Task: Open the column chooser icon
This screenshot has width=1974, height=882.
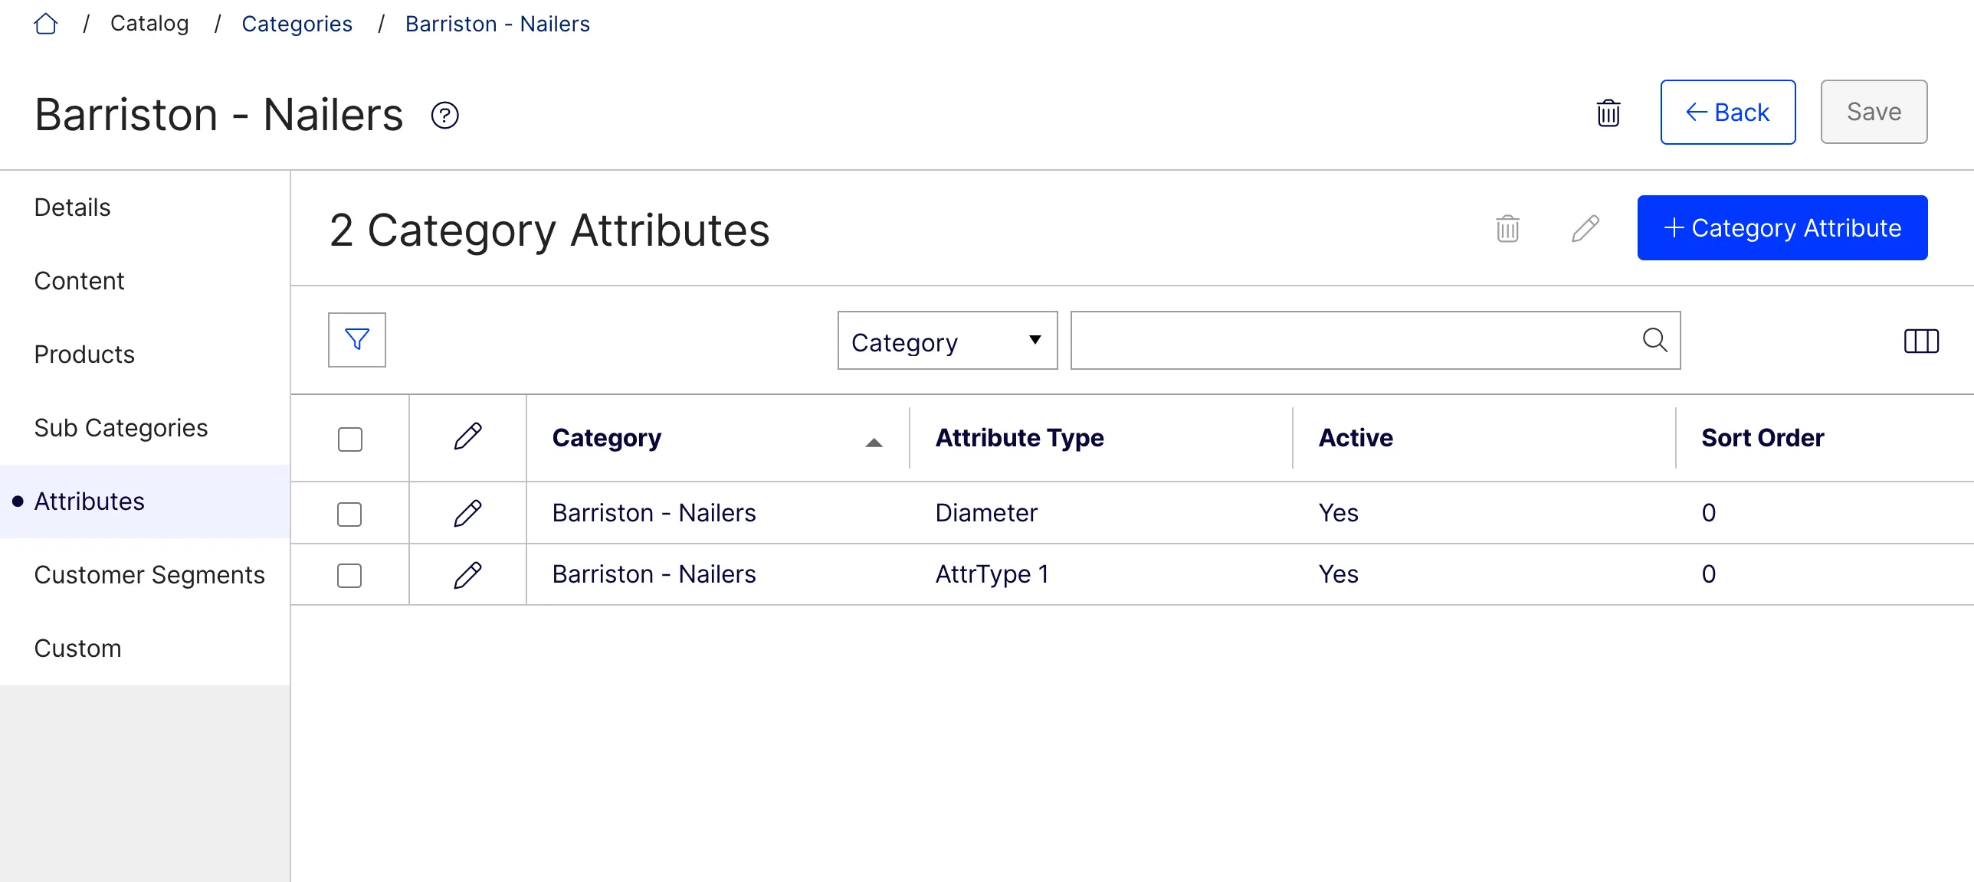Action: pos(1921,341)
